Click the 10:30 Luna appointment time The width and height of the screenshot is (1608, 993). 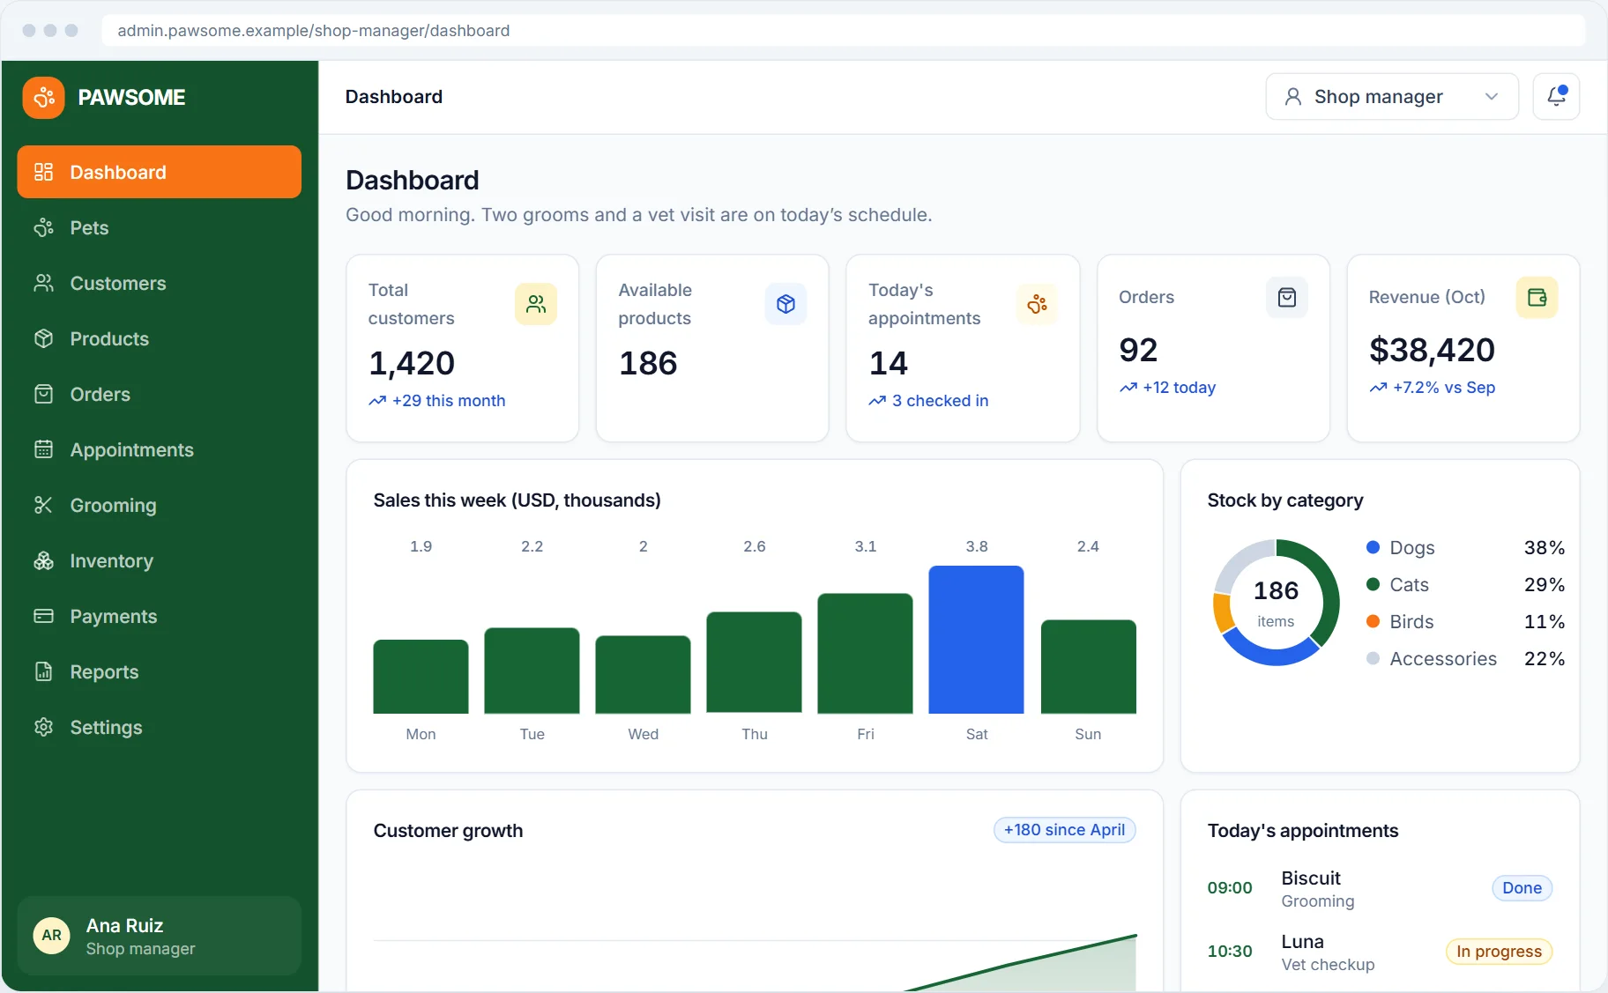1230,952
